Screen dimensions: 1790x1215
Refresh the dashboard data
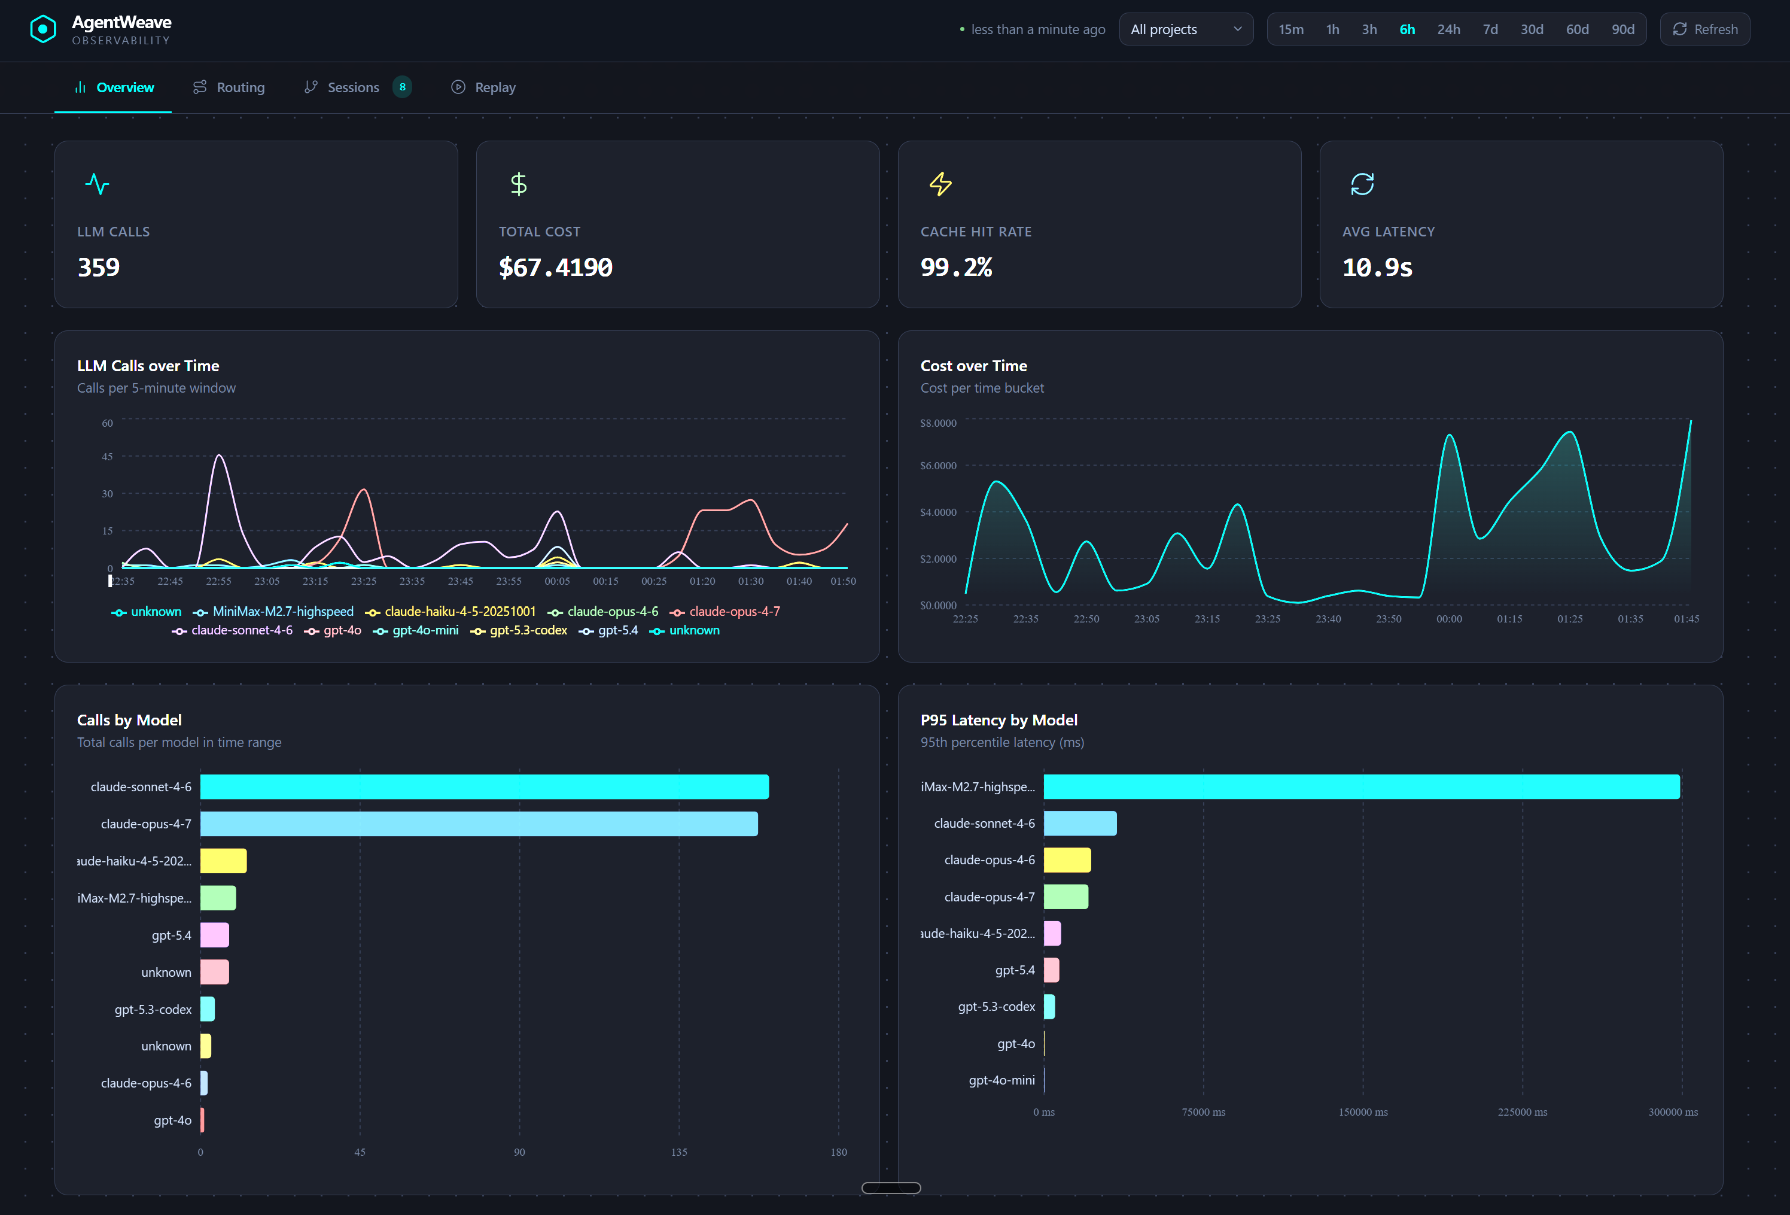pos(1705,29)
